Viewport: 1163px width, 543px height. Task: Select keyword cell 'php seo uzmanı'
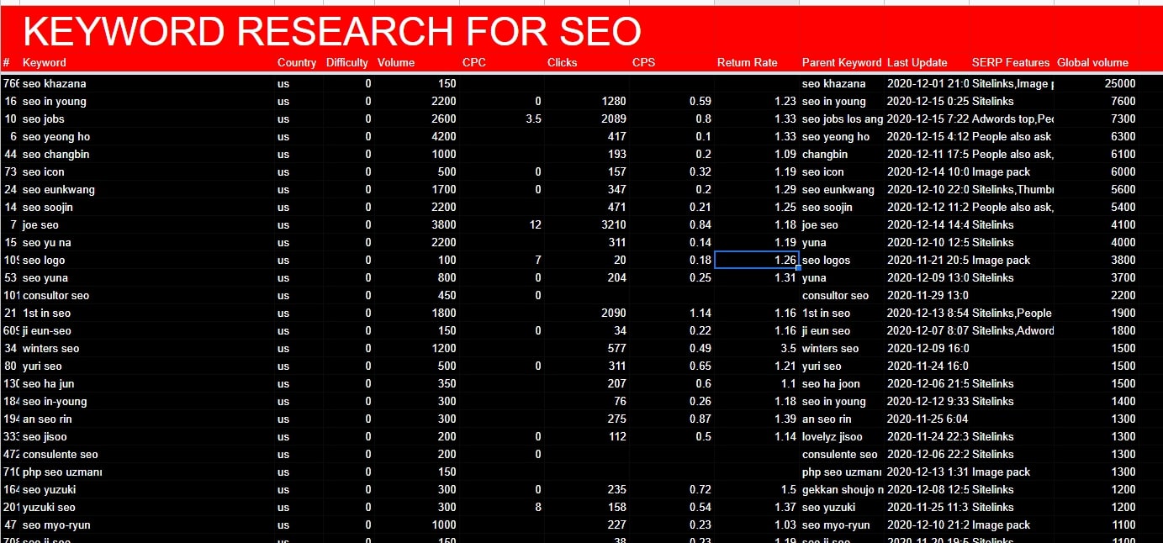click(147, 472)
